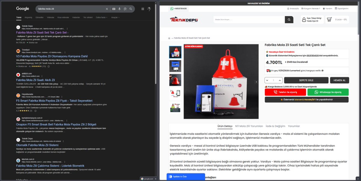Screen dimensions: 361x181
Task: Switch to the 'Yer siteleri' Google tab
Action: pos(88,17)
